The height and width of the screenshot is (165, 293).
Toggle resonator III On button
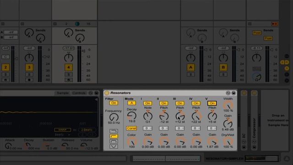pos(179,103)
